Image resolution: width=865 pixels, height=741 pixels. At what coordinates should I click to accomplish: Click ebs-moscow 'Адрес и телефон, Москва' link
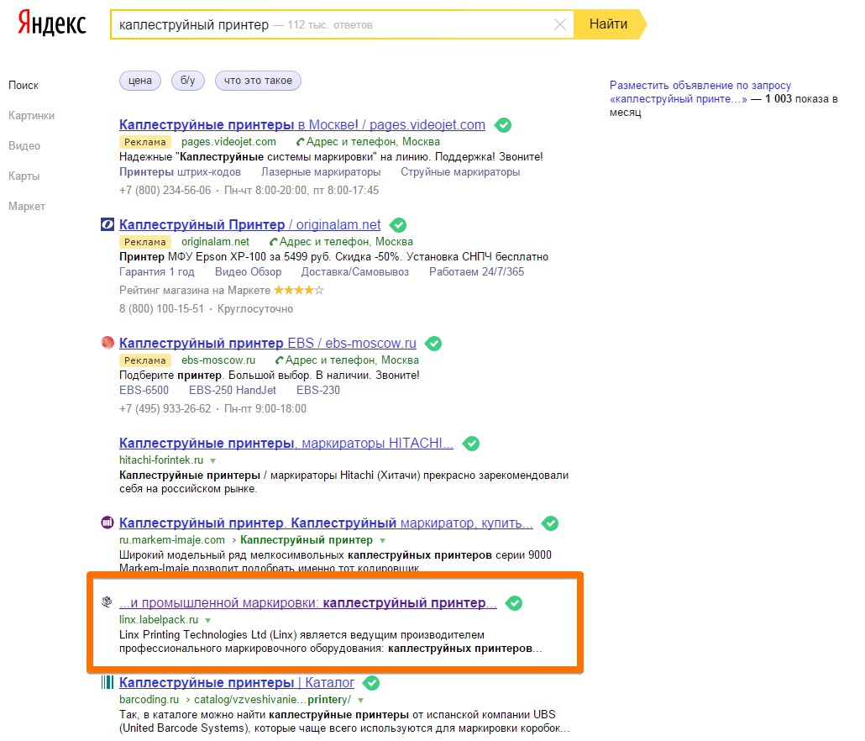pos(347,360)
